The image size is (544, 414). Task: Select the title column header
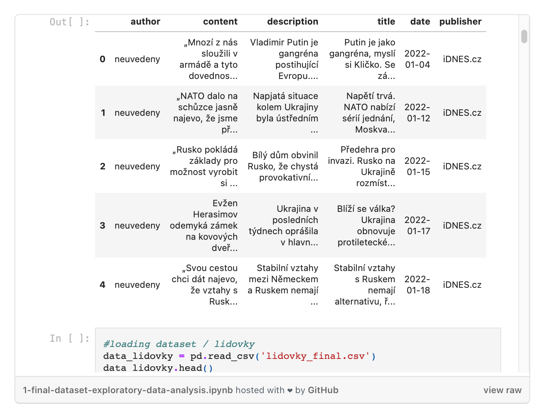tap(386, 22)
